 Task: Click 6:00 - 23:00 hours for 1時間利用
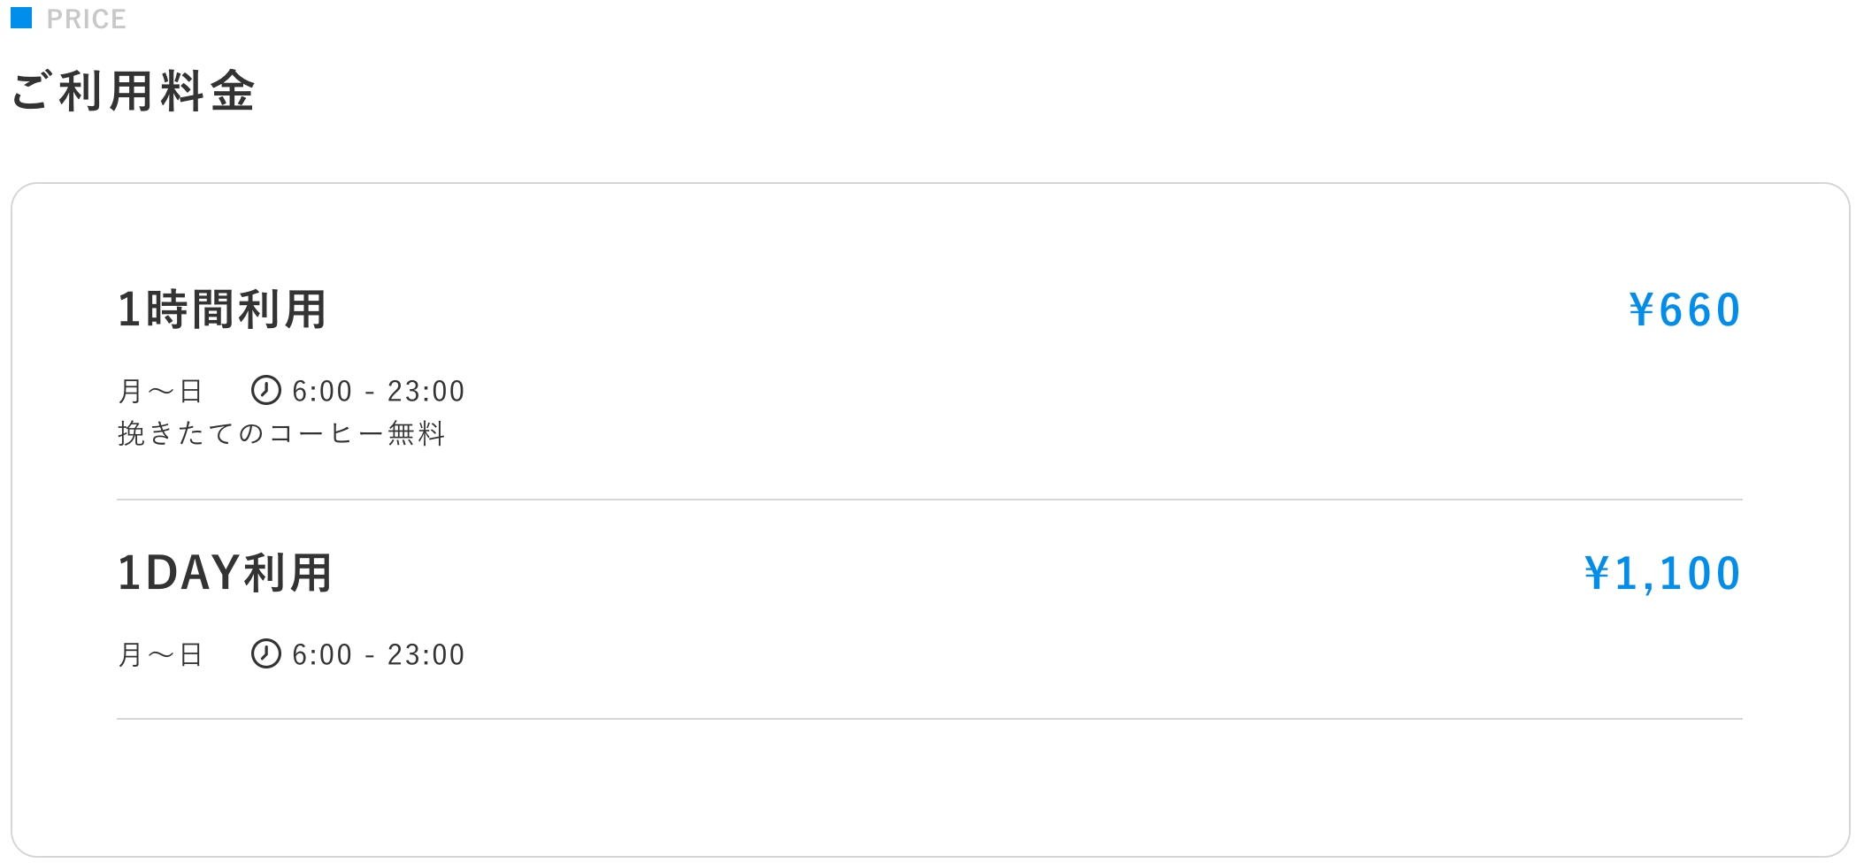pyautogui.click(x=378, y=391)
